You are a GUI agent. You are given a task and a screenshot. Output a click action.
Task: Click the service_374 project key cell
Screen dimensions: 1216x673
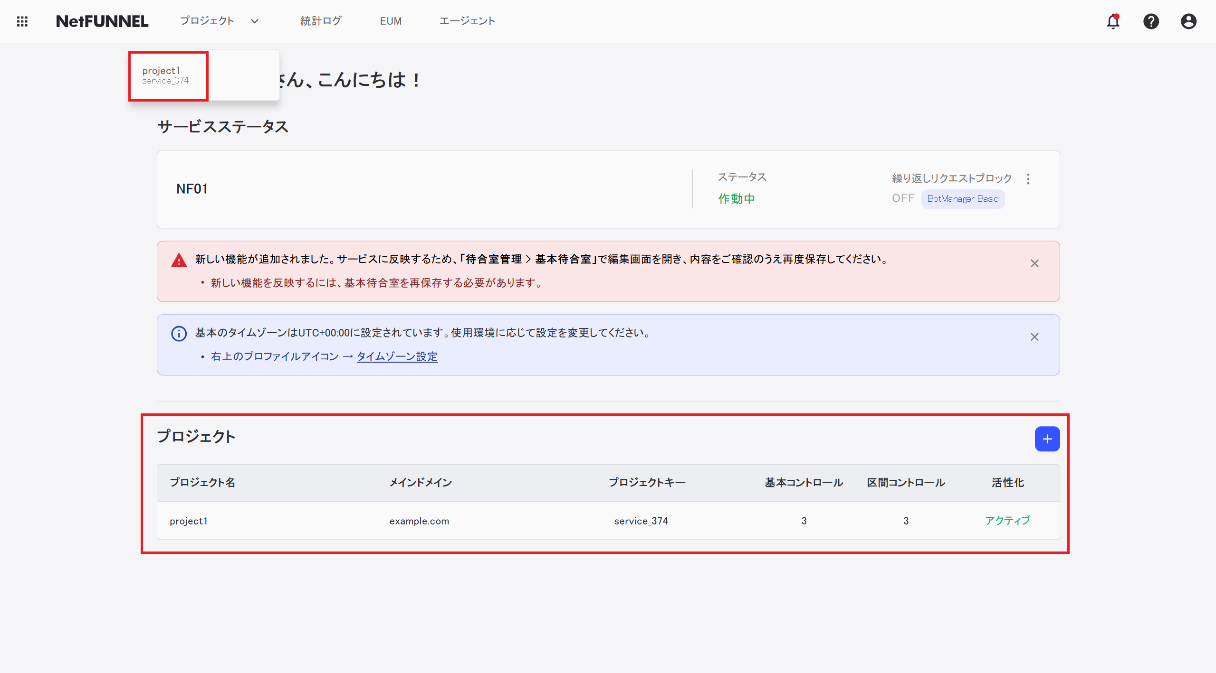tap(641, 521)
